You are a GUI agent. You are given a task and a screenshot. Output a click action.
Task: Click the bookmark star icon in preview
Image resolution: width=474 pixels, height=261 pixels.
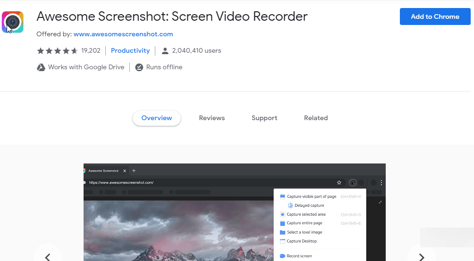[x=339, y=182]
